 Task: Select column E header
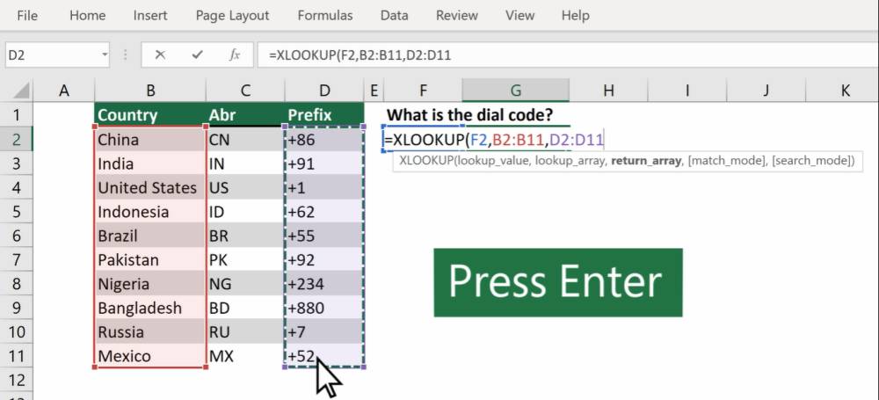tap(374, 90)
